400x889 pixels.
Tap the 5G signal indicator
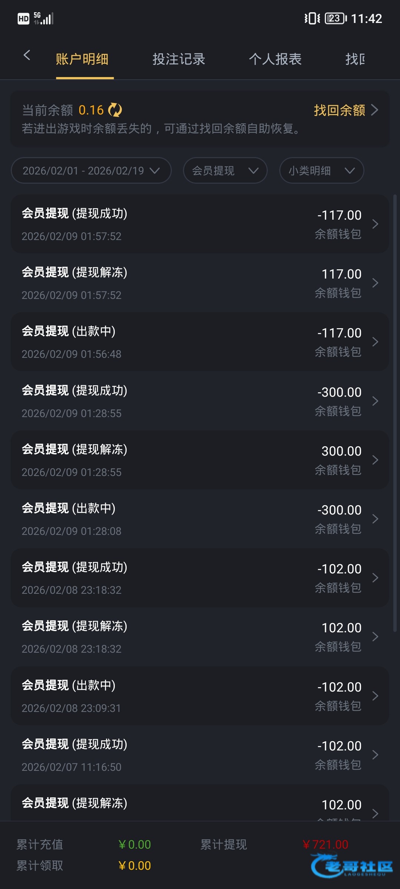pyautogui.click(x=44, y=18)
